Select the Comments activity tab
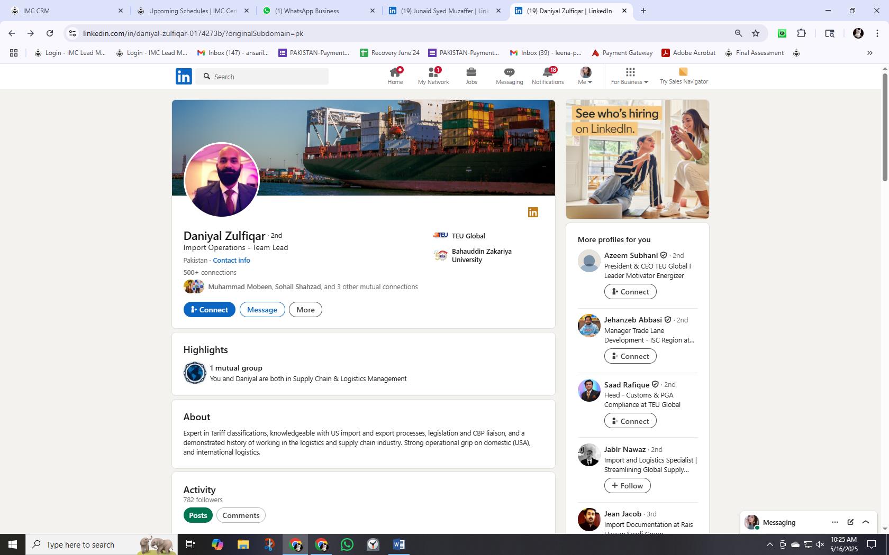Viewport: 889px width, 555px height. coord(241,515)
